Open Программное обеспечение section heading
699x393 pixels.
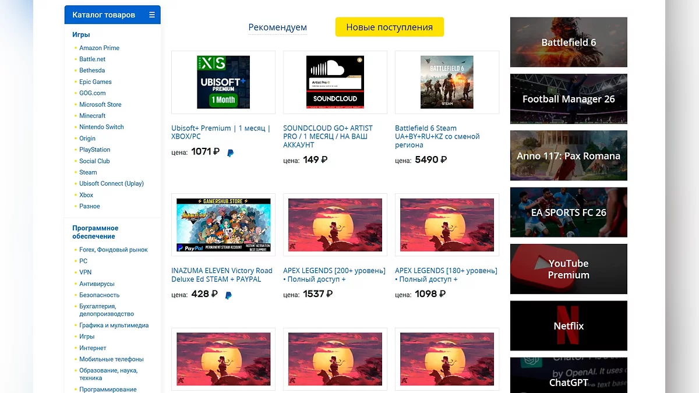[95, 232]
